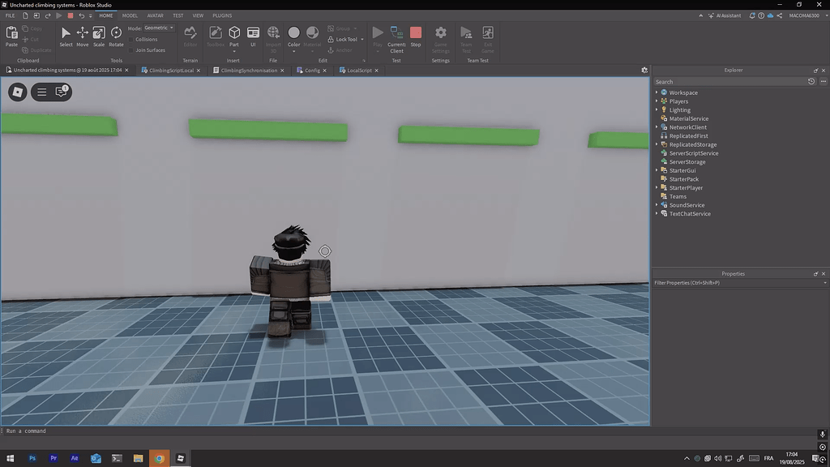Open the AI Assistant
The image size is (830, 467).
pos(725,15)
